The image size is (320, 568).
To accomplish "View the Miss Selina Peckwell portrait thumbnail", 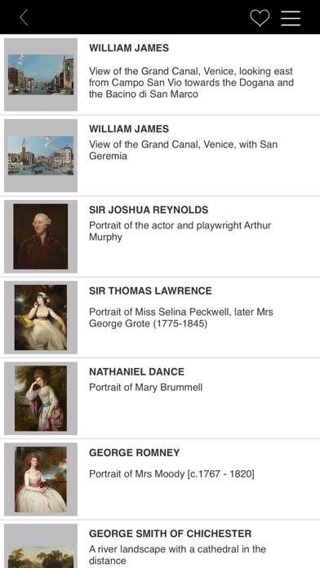I will point(41,317).
